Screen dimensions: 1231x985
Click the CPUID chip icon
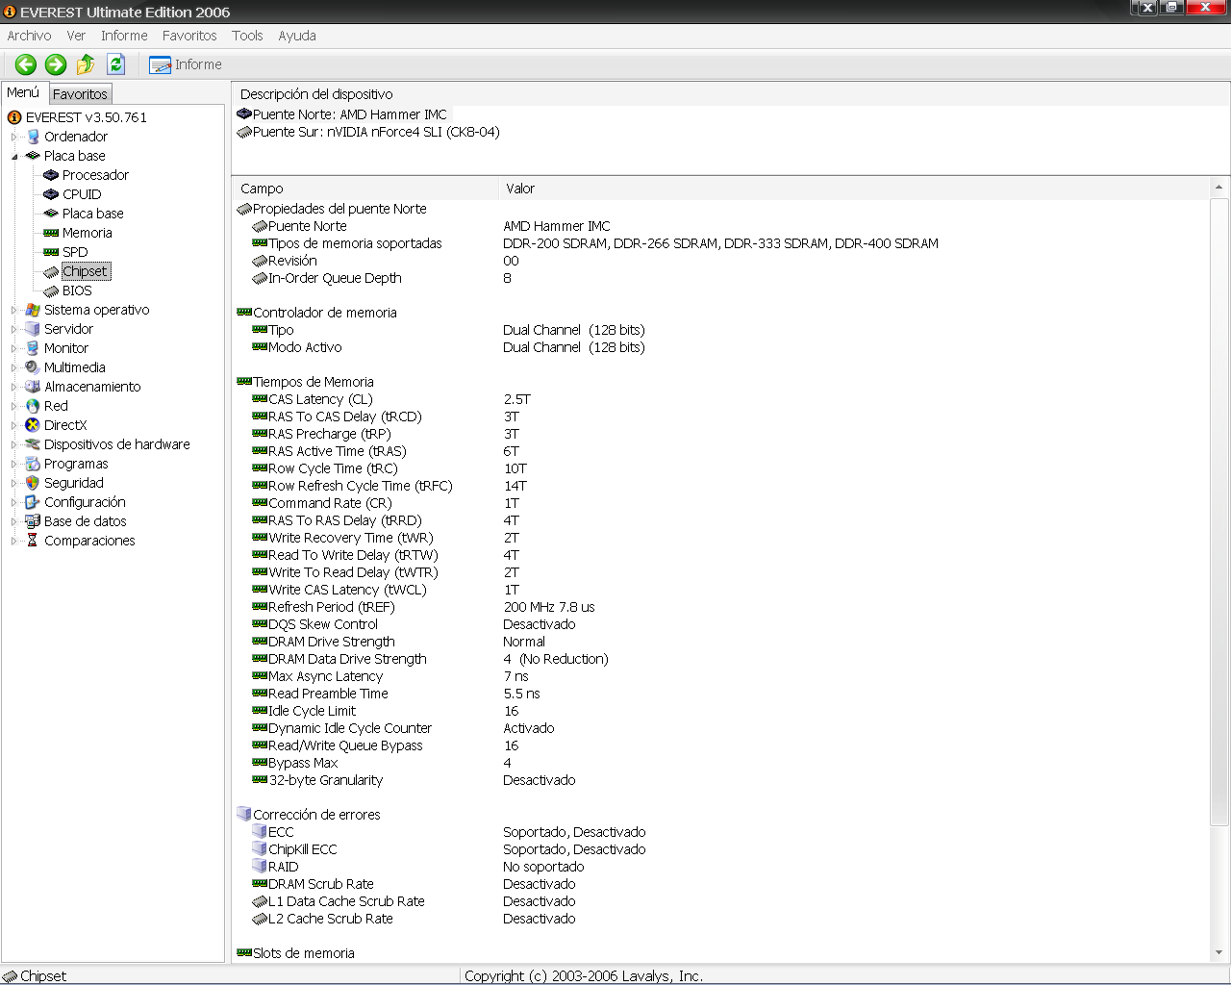pos(52,194)
